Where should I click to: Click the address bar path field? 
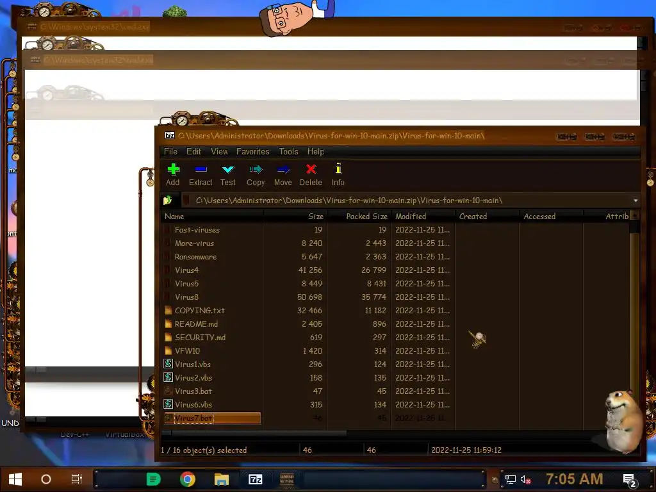[405, 201]
